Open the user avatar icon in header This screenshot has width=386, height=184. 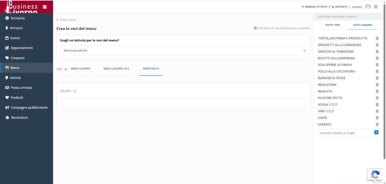pyautogui.click(x=368, y=7)
